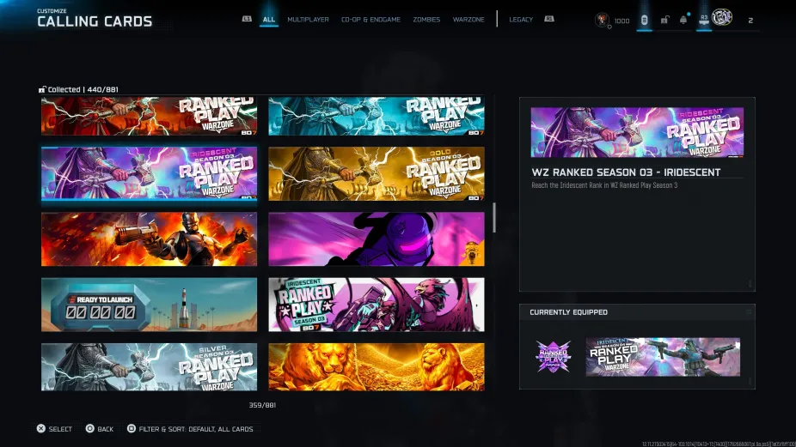Image resolution: width=796 pixels, height=447 pixels.
Task: Select the teal Ranked Play Warzone card
Action: [x=377, y=116]
